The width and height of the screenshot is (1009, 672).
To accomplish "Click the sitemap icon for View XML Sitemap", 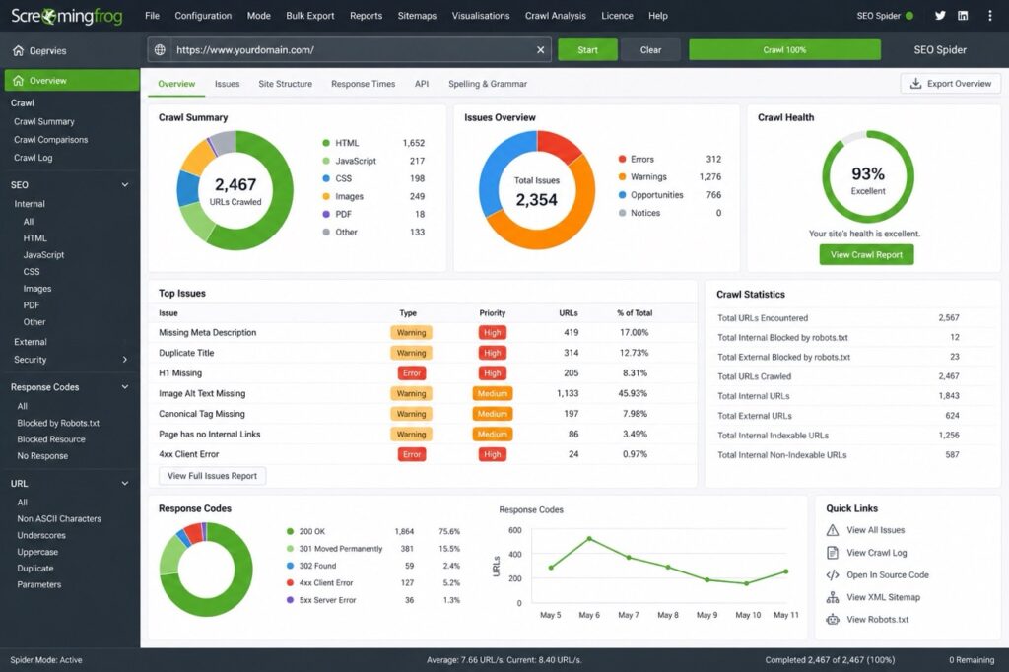I will (832, 597).
